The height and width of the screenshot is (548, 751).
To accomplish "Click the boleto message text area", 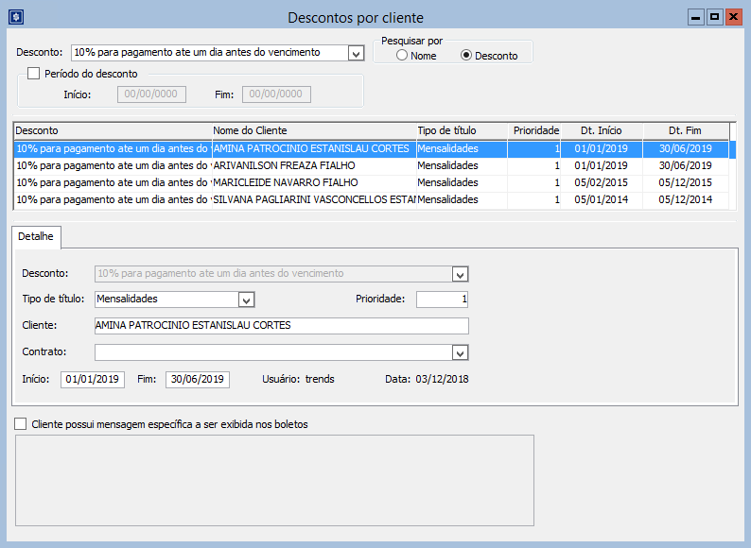I will coord(275,480).
